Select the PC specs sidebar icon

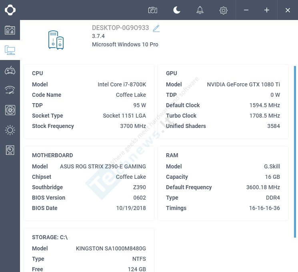pos(10,50)
